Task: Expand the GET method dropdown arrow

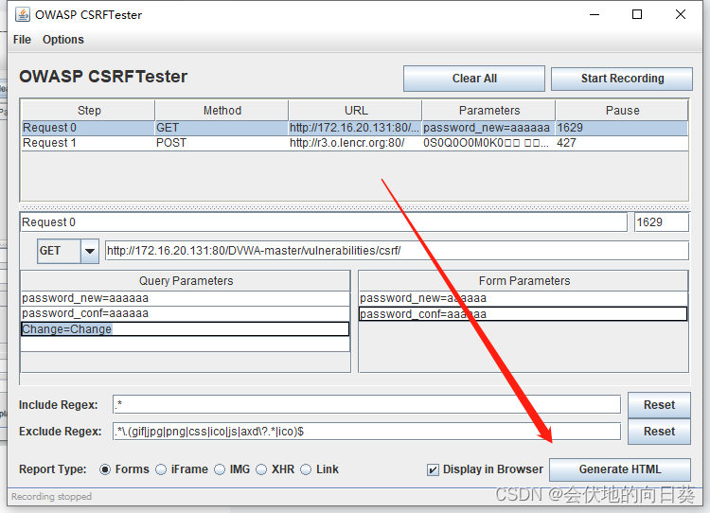Action: [90, 251]
